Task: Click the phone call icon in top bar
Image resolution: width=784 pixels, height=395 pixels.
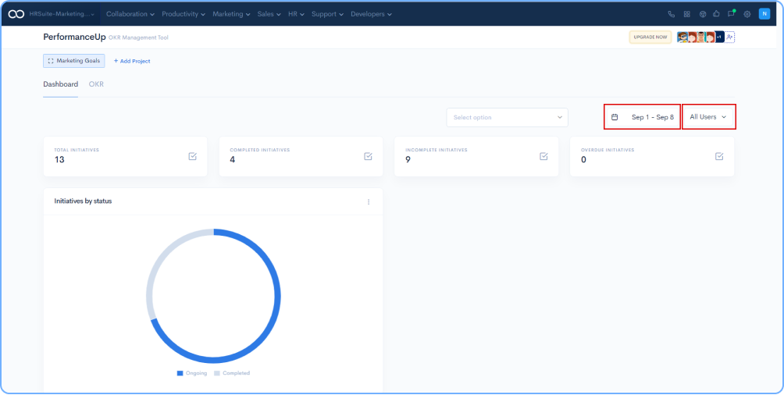Action: click(672, 14)
